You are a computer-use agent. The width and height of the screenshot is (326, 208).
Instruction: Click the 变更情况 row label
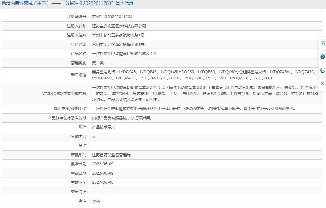[79, 192]
